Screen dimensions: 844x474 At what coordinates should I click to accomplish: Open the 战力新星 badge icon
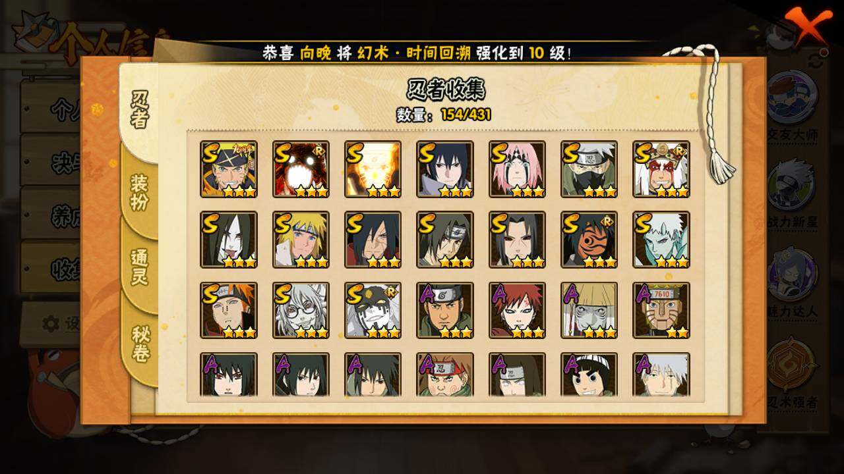click(x=792, y=184)
